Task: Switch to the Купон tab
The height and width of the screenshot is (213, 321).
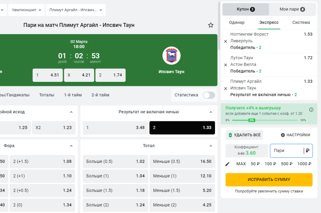Action: coord(246,9)
